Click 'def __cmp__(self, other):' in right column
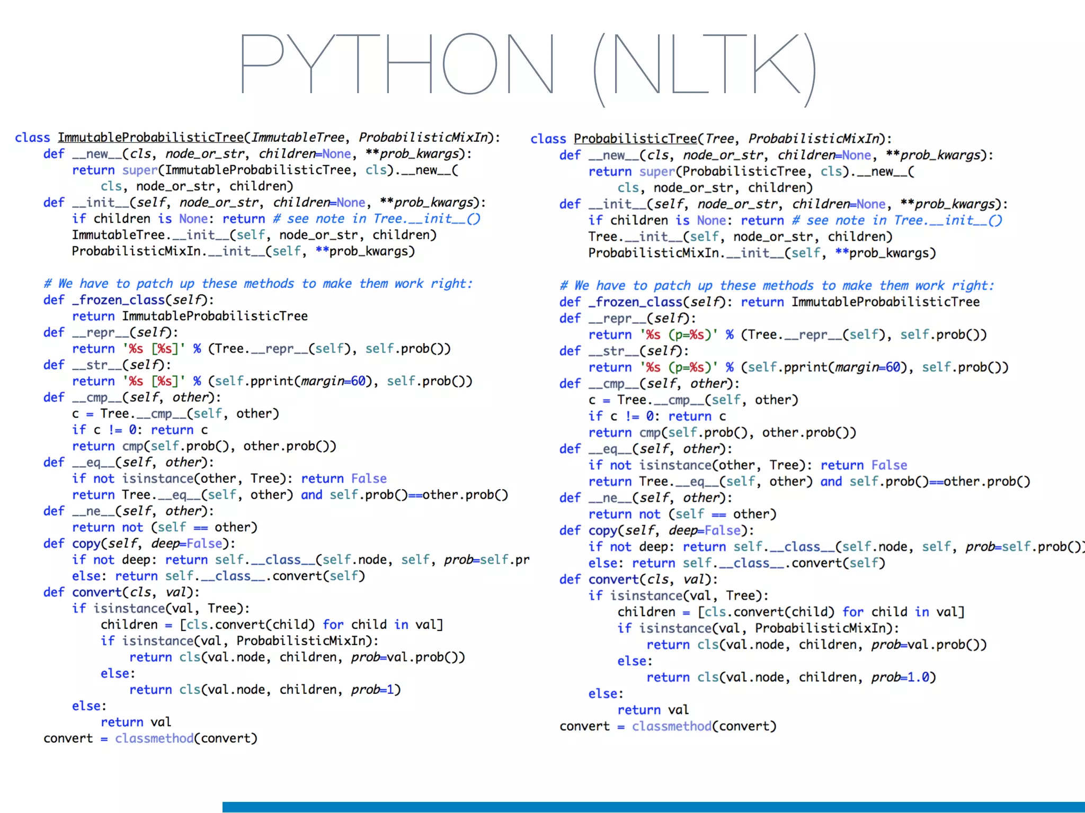The image size is (1085, 813). click(649, 384)
